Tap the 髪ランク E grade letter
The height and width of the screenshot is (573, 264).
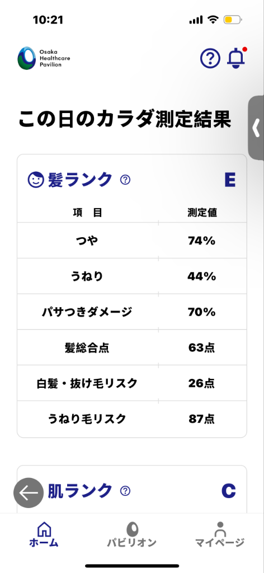point(230,180)
